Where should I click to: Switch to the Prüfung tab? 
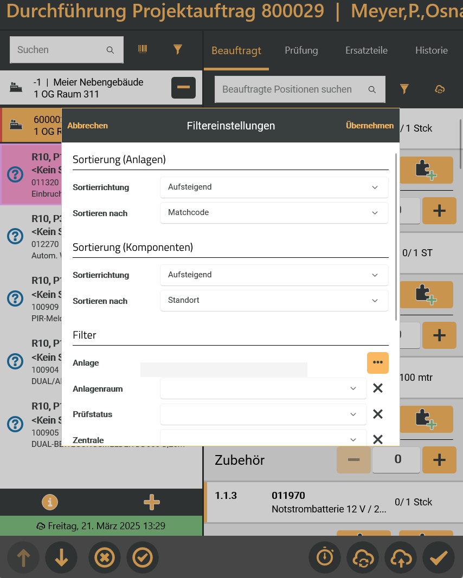[301, 50]
